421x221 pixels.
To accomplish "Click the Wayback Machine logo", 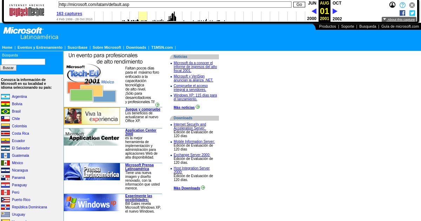I will [27, 11].
